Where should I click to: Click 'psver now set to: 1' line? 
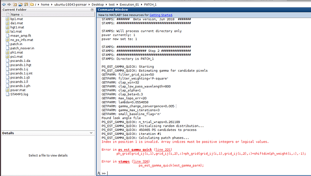[x=119, y=39]
